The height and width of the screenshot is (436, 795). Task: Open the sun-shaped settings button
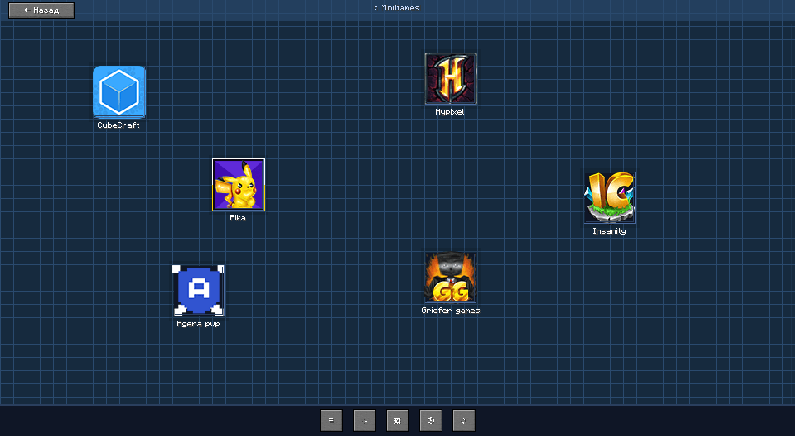pos(464,421)
